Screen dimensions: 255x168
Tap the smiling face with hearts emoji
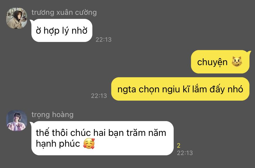(89, 144)
